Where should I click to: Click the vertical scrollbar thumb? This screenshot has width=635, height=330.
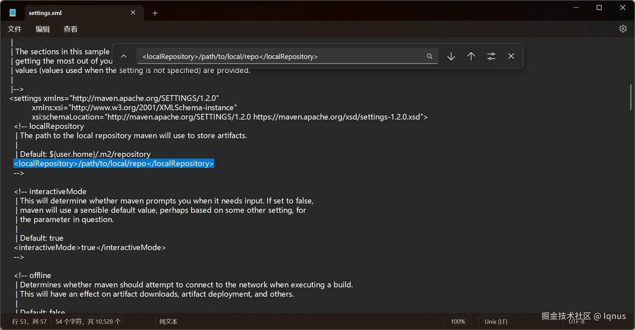pos(631,97)
